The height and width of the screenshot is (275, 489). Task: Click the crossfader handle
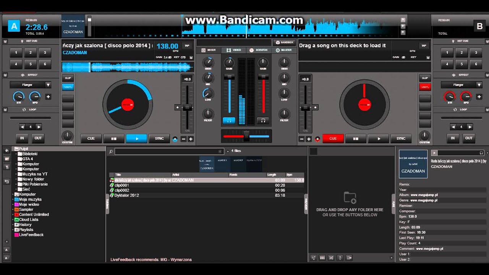(246, 136)
